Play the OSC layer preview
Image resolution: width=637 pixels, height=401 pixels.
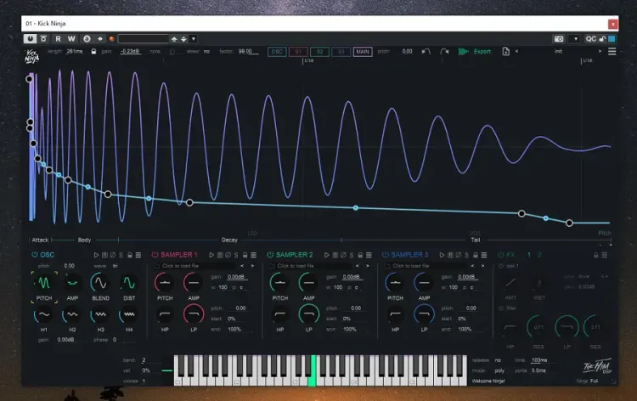click(x=96, y=255)
